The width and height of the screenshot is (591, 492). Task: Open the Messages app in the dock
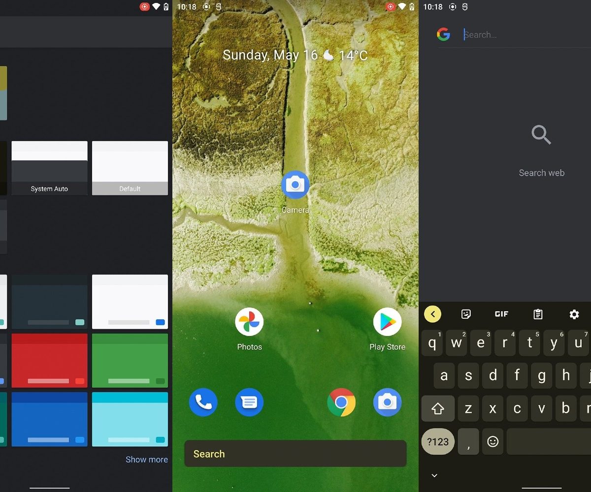[249, 402]
